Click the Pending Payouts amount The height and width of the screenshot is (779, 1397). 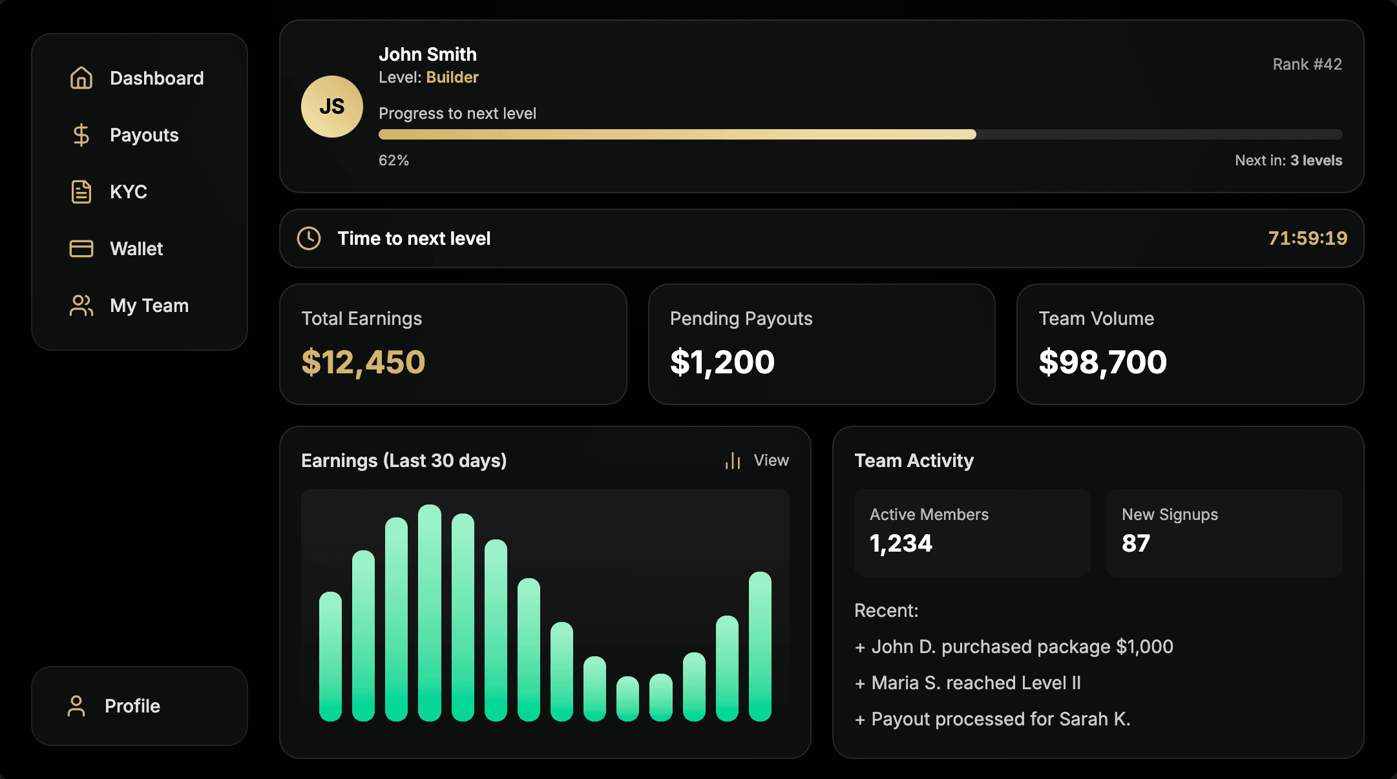pos(722,362)
